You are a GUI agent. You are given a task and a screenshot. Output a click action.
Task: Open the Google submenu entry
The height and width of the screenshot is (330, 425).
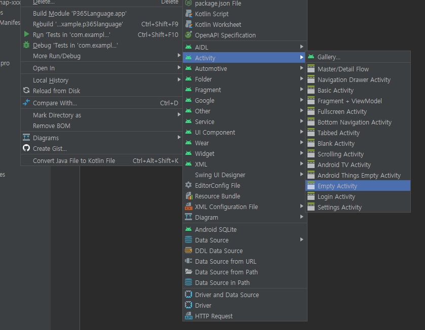point(245,100)
